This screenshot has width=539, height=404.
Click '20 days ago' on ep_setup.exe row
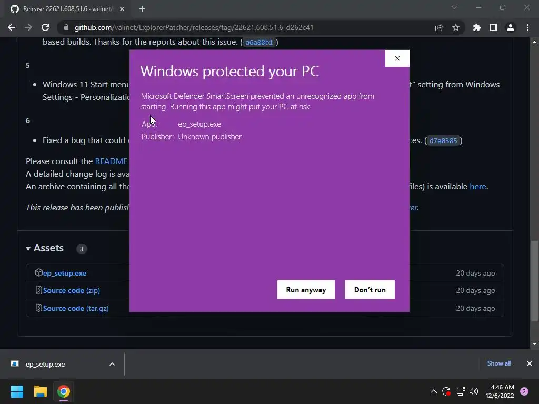(475, 273)
